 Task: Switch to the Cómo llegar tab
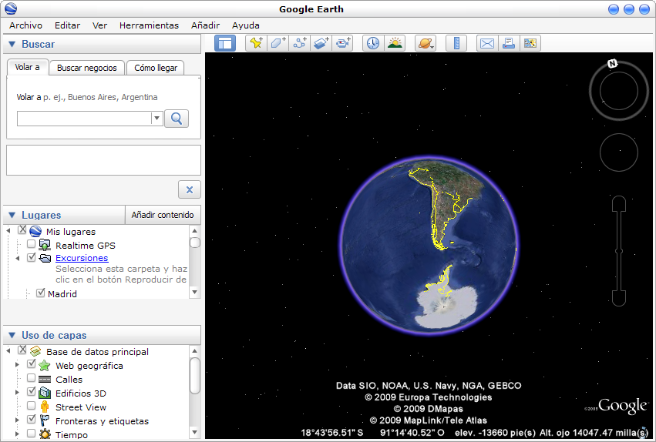(156, 68)
